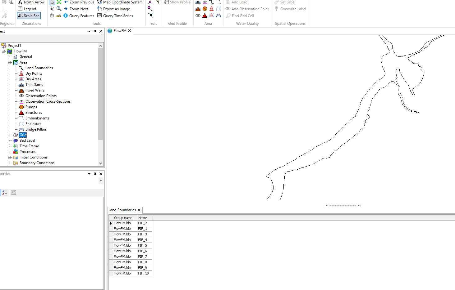
Task: Switch to the FlowFM map tab
Action: pos(120,31)
